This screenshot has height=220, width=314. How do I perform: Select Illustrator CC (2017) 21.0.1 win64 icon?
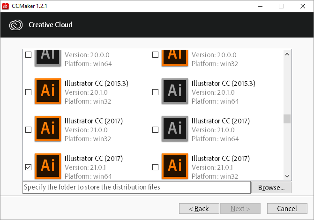(48, 166)
